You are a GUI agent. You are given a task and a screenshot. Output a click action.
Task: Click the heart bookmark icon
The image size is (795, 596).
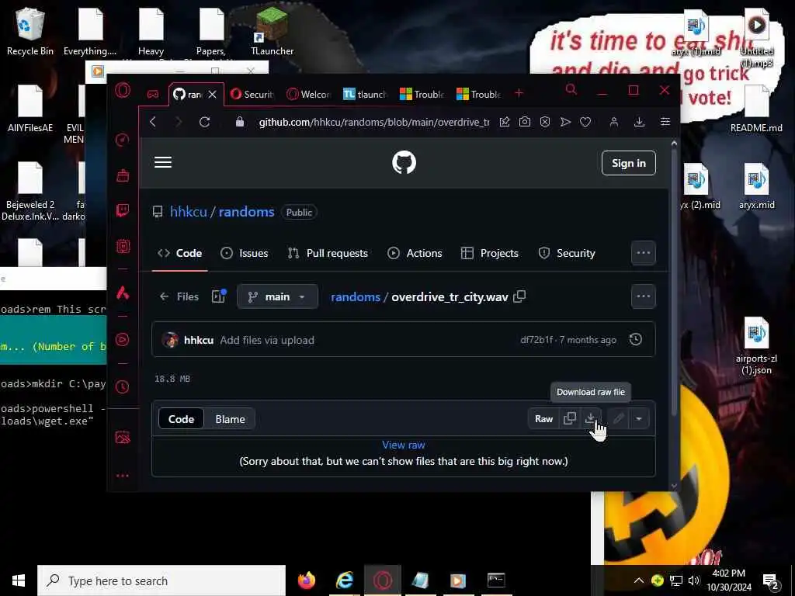[585, 122]
